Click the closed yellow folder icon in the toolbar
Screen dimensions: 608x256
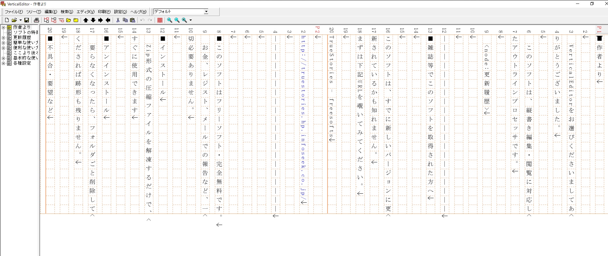[76, 20]
